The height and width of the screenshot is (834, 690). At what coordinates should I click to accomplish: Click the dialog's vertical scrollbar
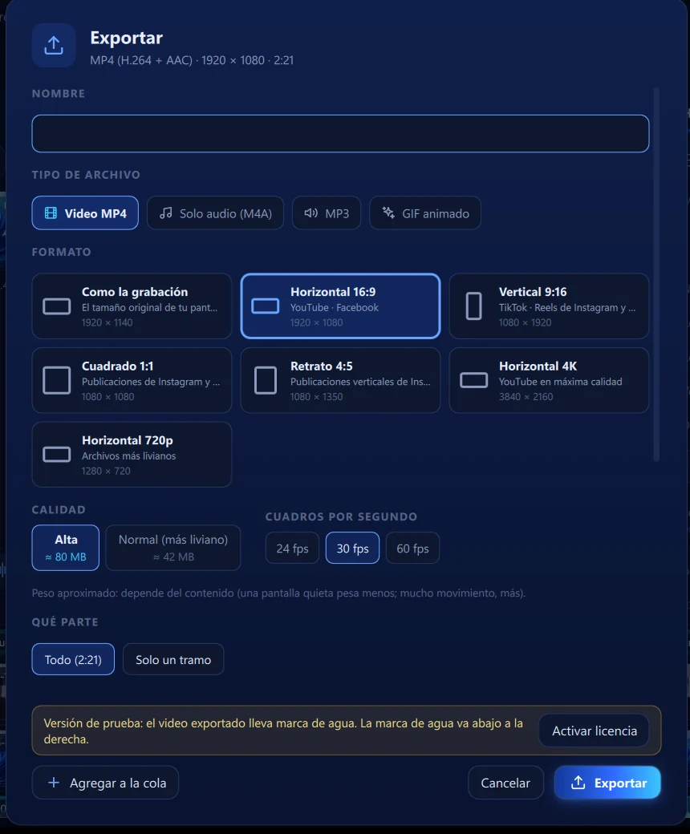coord(656,275)
